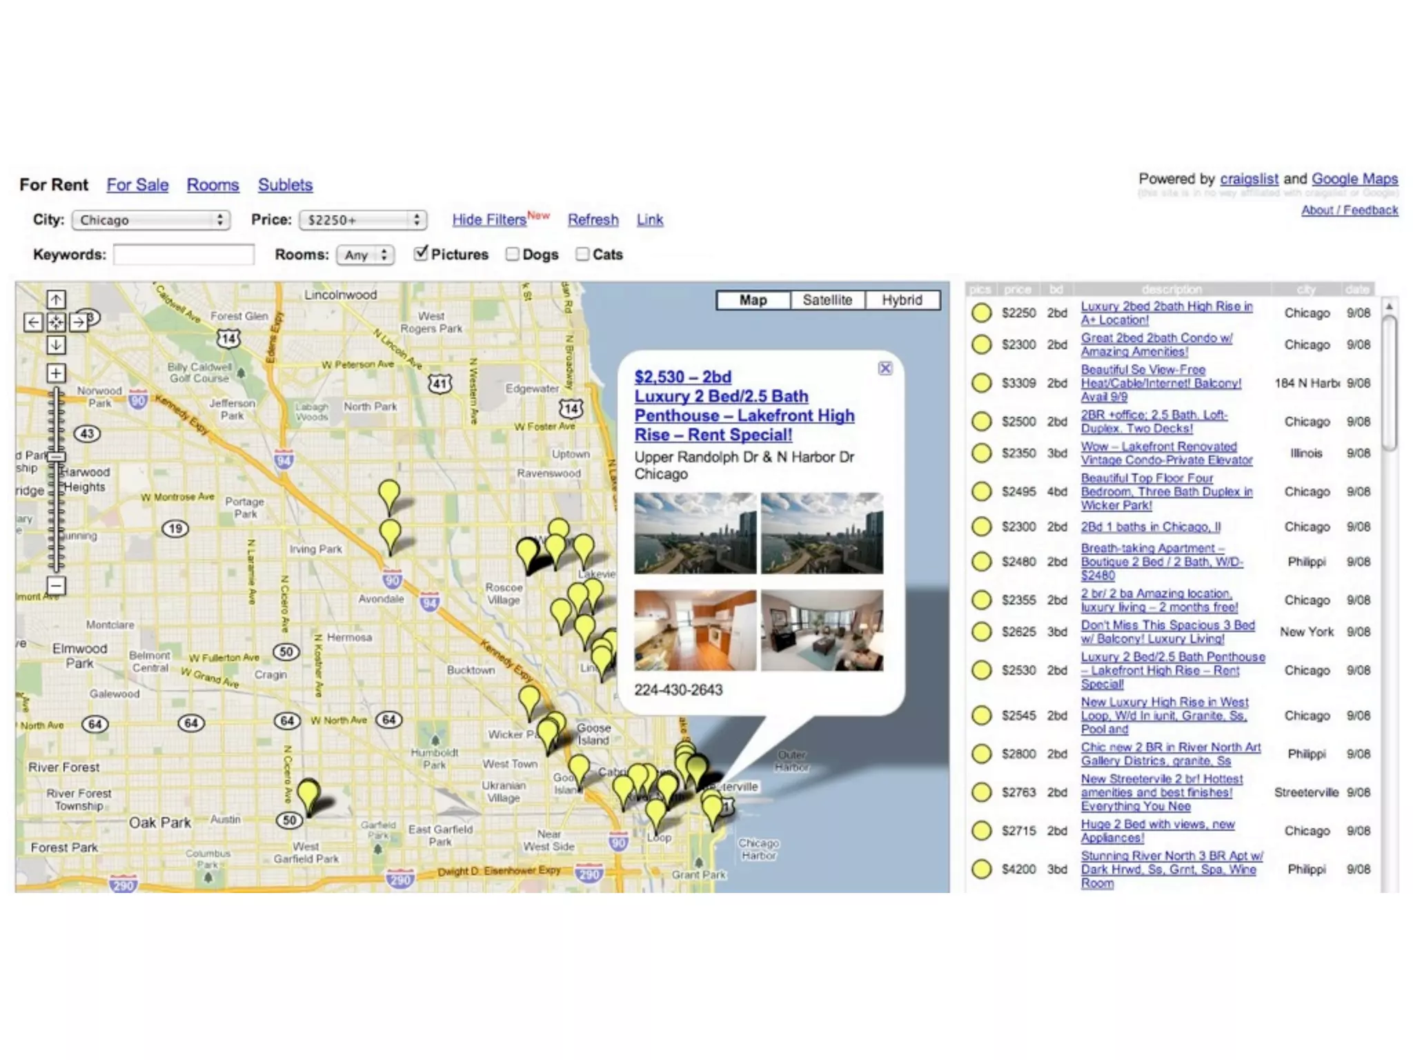Switch to Satellite map view

click(827, 300)
